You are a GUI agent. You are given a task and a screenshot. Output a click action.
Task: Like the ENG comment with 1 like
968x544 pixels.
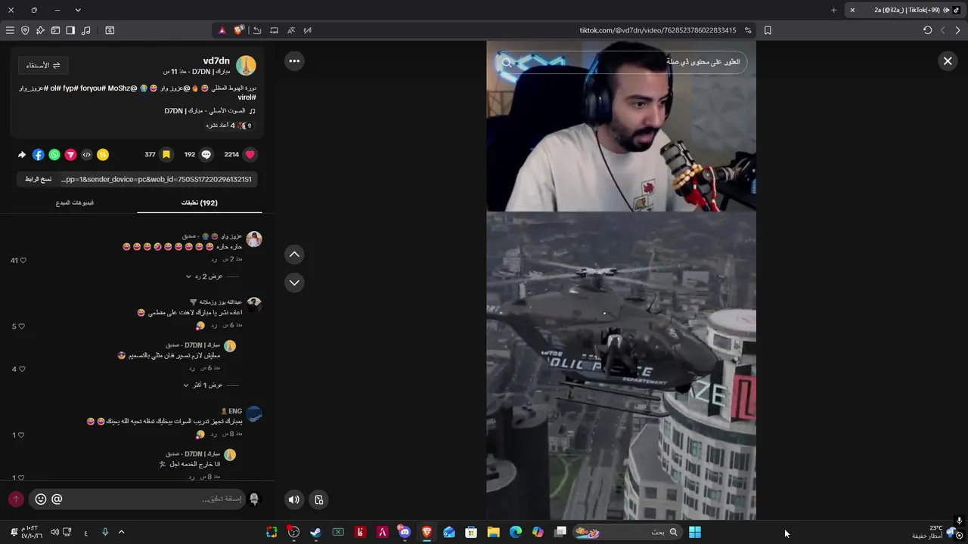21,435
